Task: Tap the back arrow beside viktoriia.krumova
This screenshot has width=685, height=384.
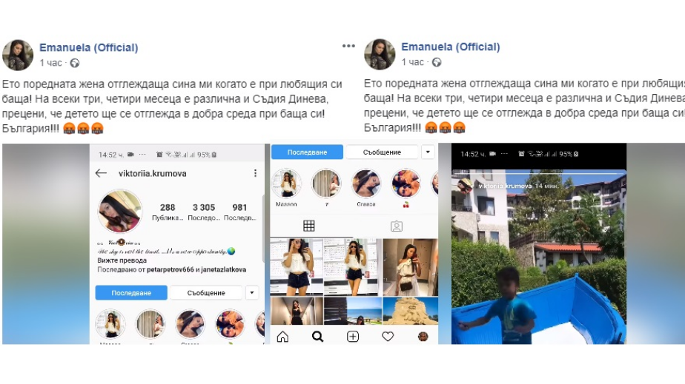Action: pos(101,173)
